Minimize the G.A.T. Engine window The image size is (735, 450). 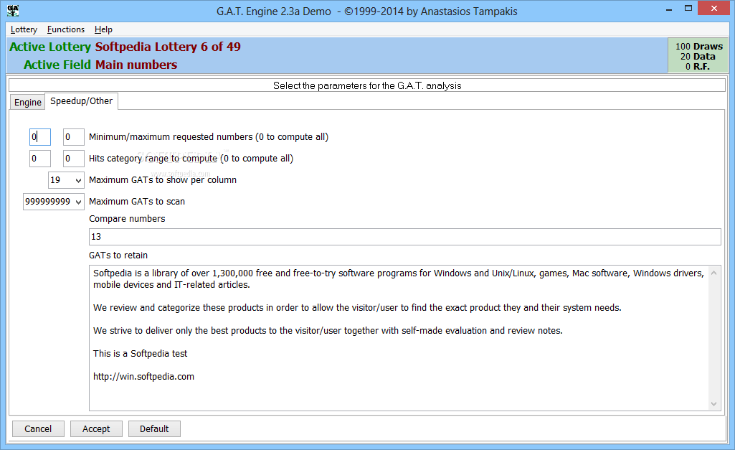coord(669,9)
